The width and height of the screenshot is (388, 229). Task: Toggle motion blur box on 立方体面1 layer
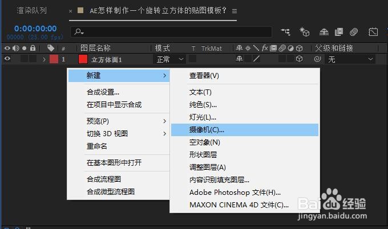click(x=282, y=59)
